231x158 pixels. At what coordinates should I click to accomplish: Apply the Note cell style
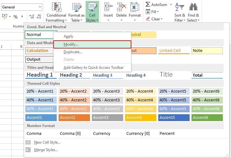point(207,51)
